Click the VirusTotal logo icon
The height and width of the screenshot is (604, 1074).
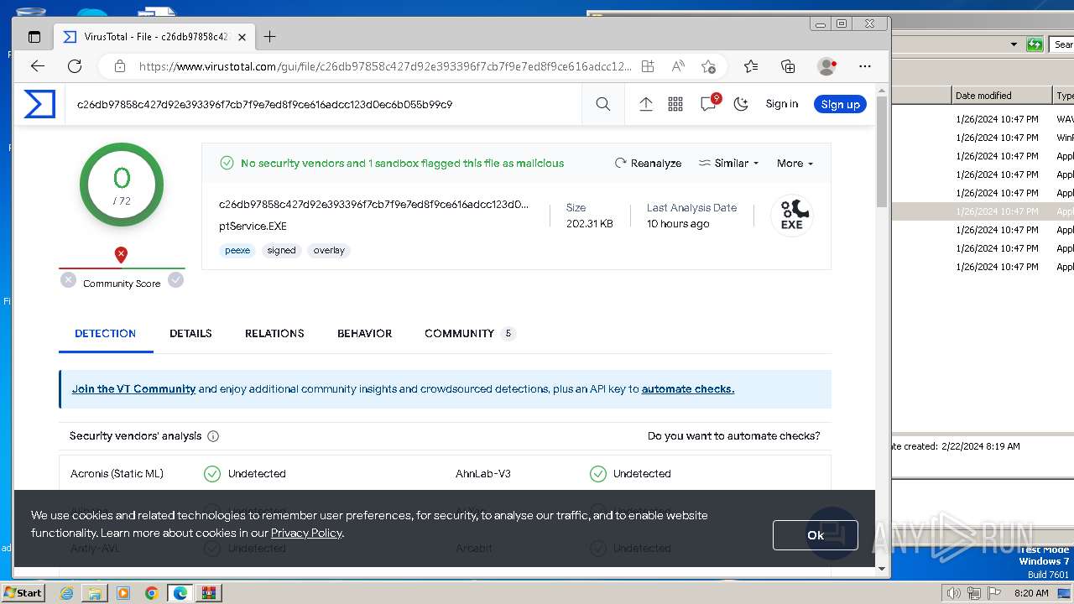39,104
